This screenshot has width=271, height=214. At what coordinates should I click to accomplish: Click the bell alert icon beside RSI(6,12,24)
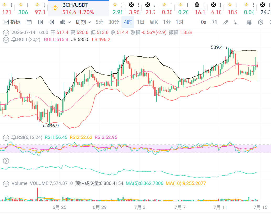(x=14, y=137)
